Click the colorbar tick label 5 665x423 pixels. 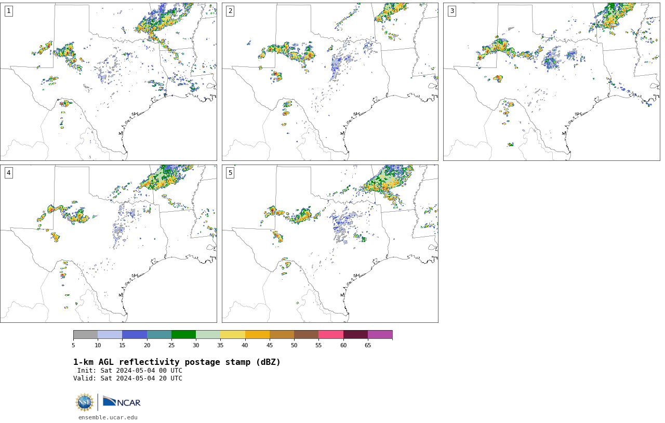[73, 345]
